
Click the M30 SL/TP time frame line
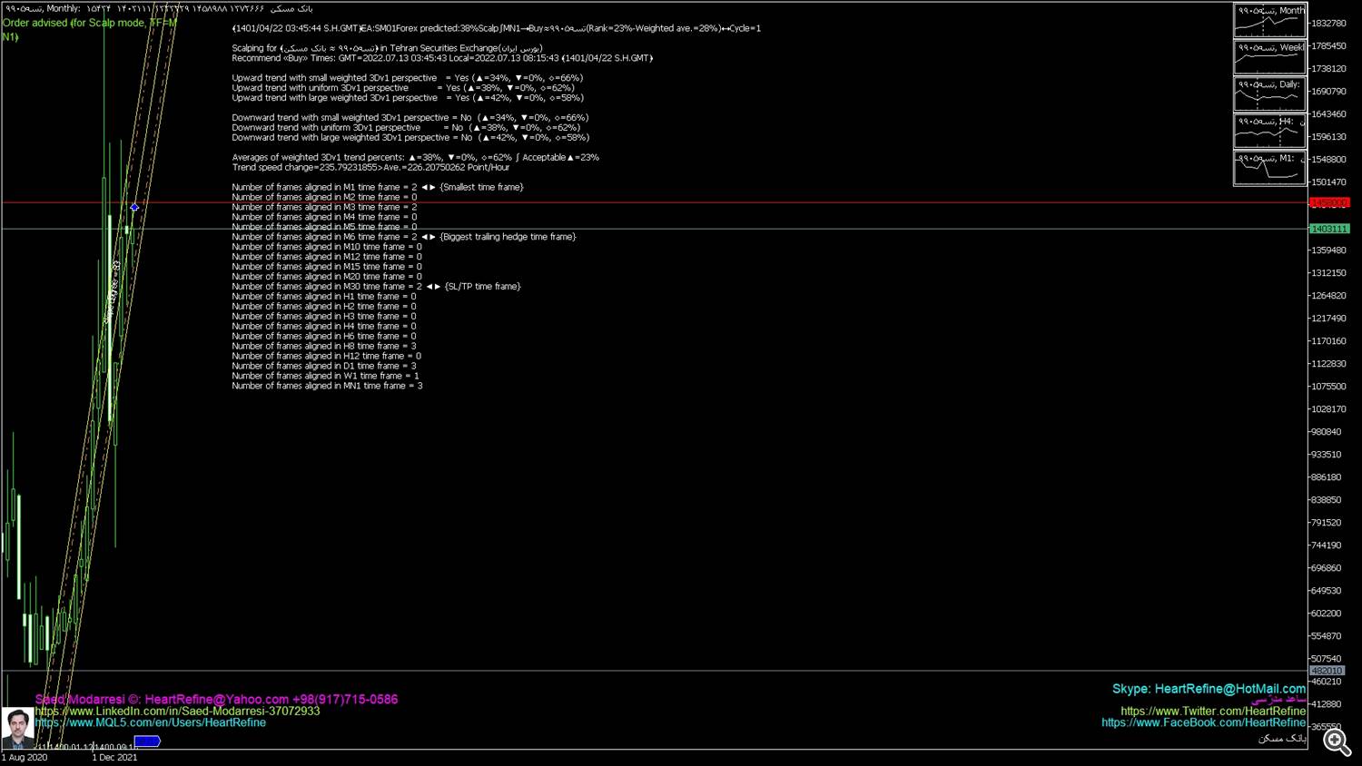376,287
